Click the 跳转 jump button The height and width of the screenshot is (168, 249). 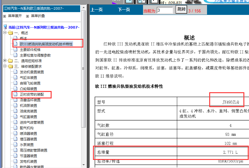(x=181, y=9)
